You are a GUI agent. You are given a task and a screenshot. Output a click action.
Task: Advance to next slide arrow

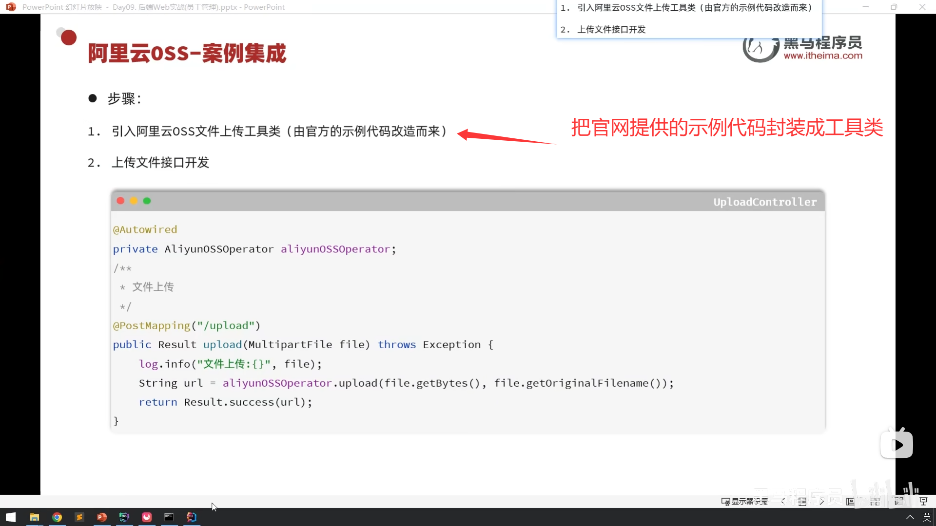click(822, 501)
